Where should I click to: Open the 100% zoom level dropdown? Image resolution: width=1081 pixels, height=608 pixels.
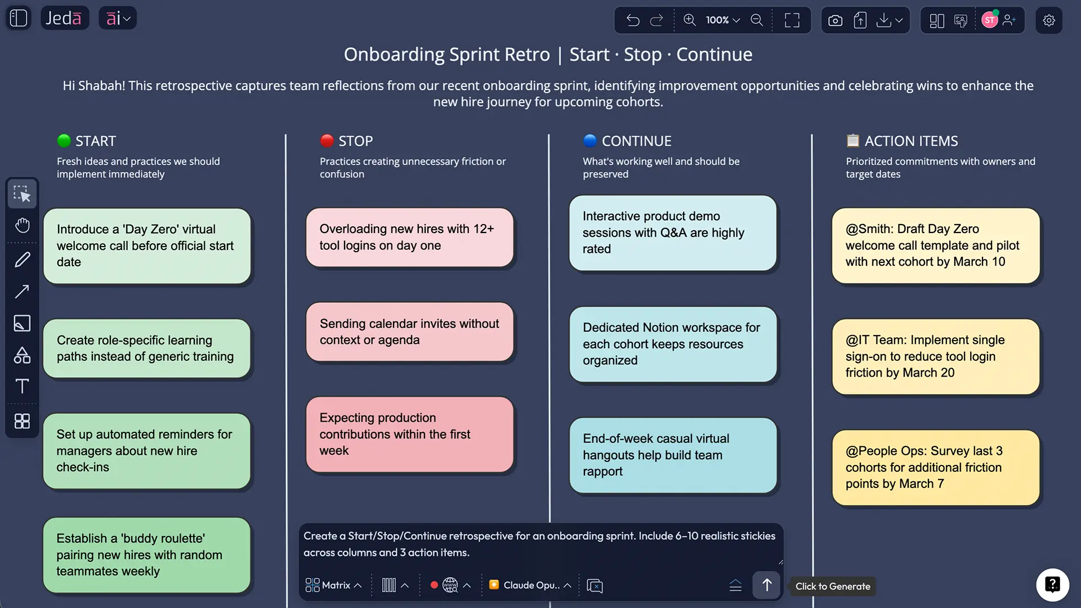tap(722, 20)
